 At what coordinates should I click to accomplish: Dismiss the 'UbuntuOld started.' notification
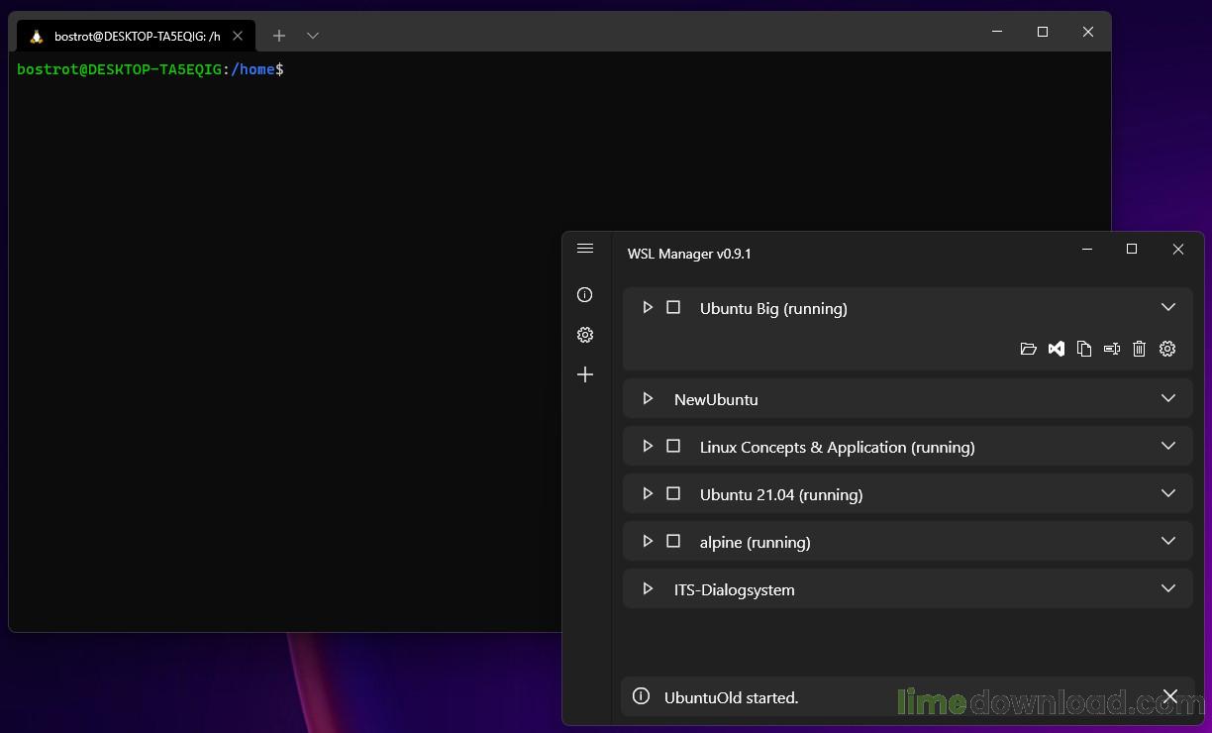point(1170,696)
